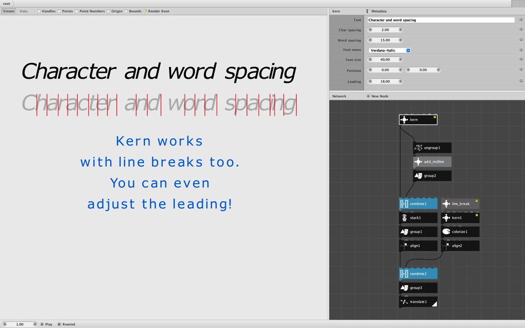Click the root breadcrumb

pos(6,3)
